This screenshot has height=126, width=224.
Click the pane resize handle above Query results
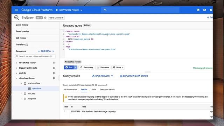point(148,72)
